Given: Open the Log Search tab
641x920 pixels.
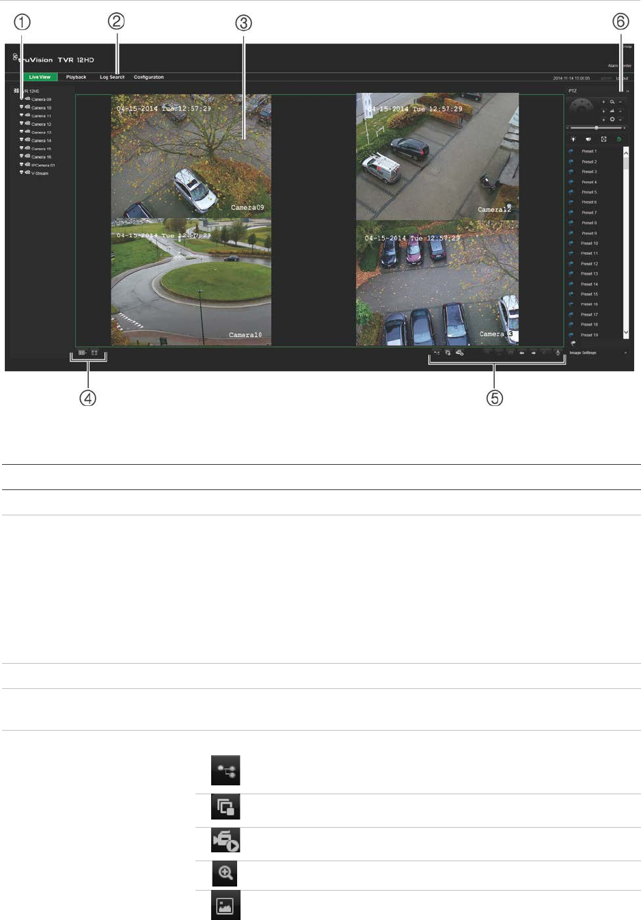Looking at the screenshot, I should (x=112, y=77).
